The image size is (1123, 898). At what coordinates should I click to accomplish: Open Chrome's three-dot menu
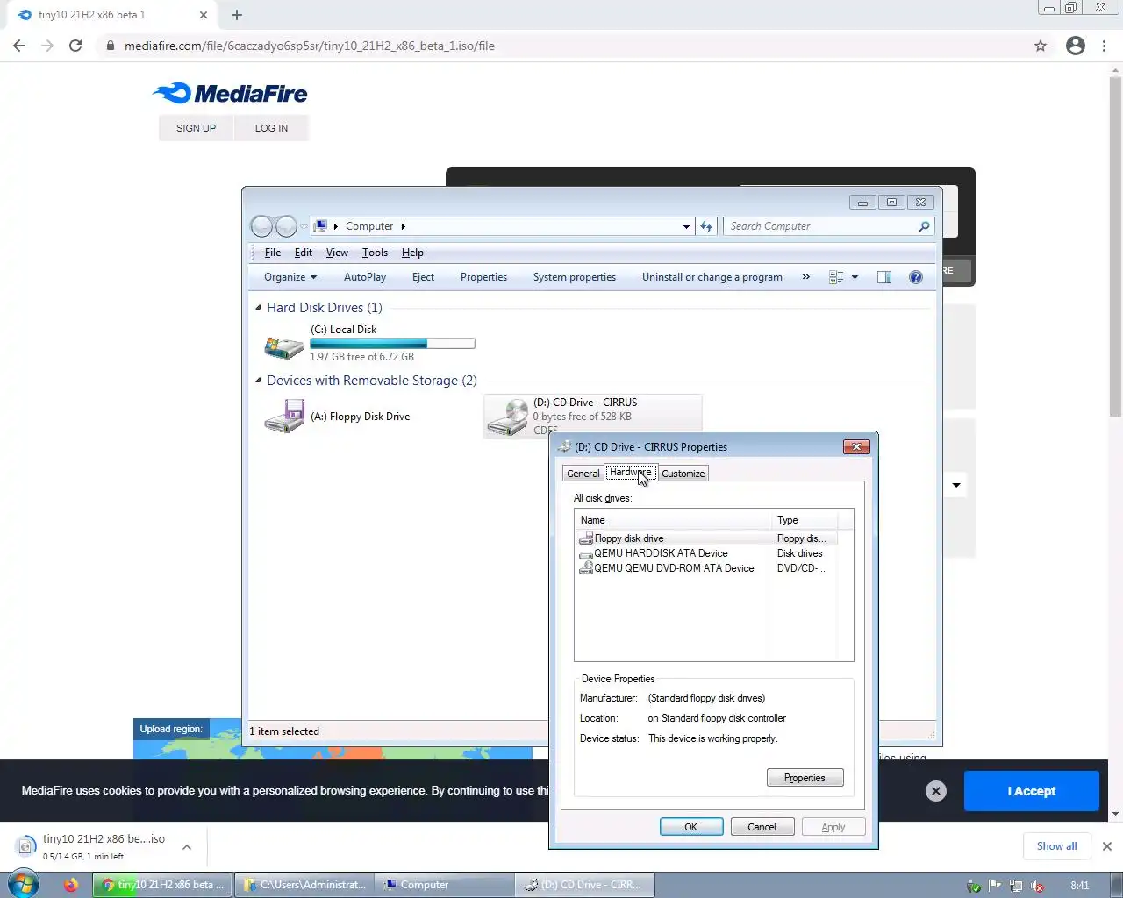(1104, 46)
